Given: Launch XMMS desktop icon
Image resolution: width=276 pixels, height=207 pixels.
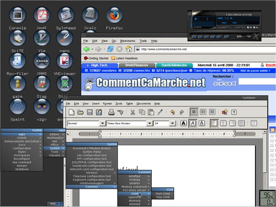Looking at the screenshot, I should coord(42,61).
